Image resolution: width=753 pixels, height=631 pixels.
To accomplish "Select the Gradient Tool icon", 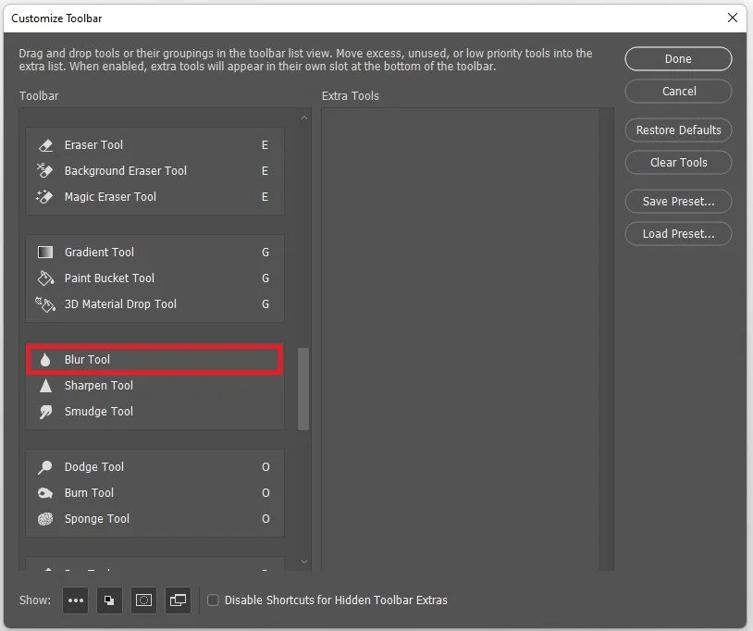I will [45, 252].
